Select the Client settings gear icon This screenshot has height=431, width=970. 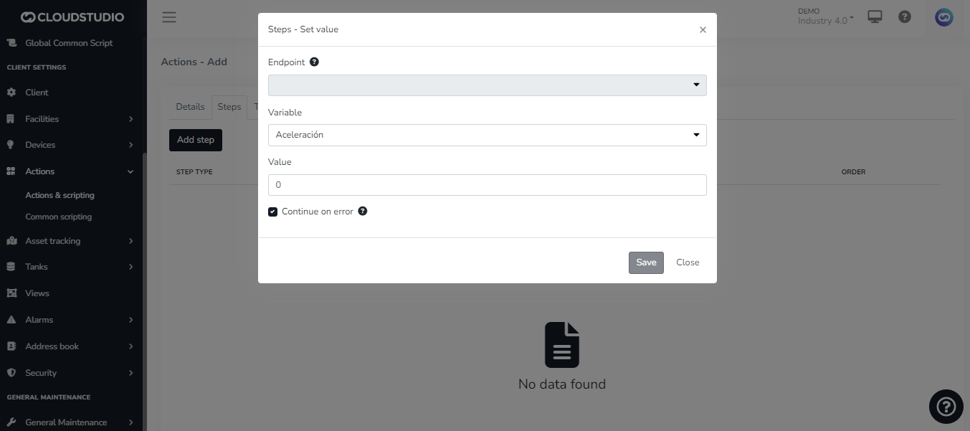click(x=11, y=92)
